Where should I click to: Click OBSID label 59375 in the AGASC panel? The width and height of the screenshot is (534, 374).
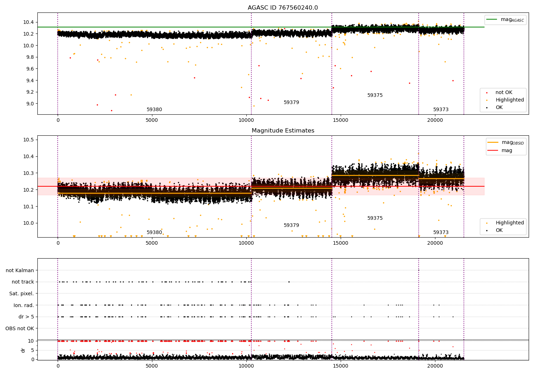pyautogui.click(x=375, y=95)
